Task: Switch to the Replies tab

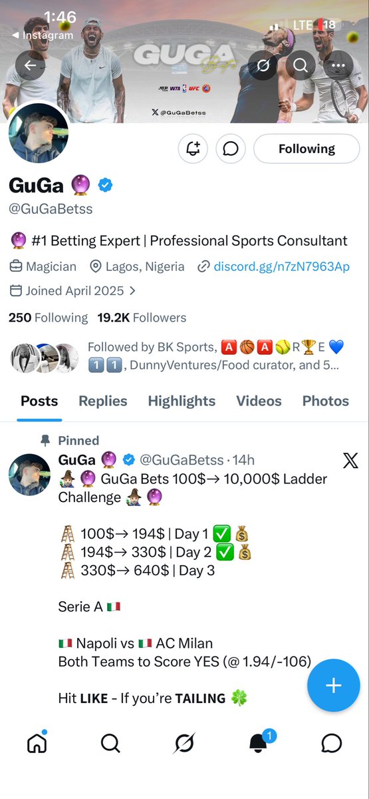Action: (x=102, y=401)
